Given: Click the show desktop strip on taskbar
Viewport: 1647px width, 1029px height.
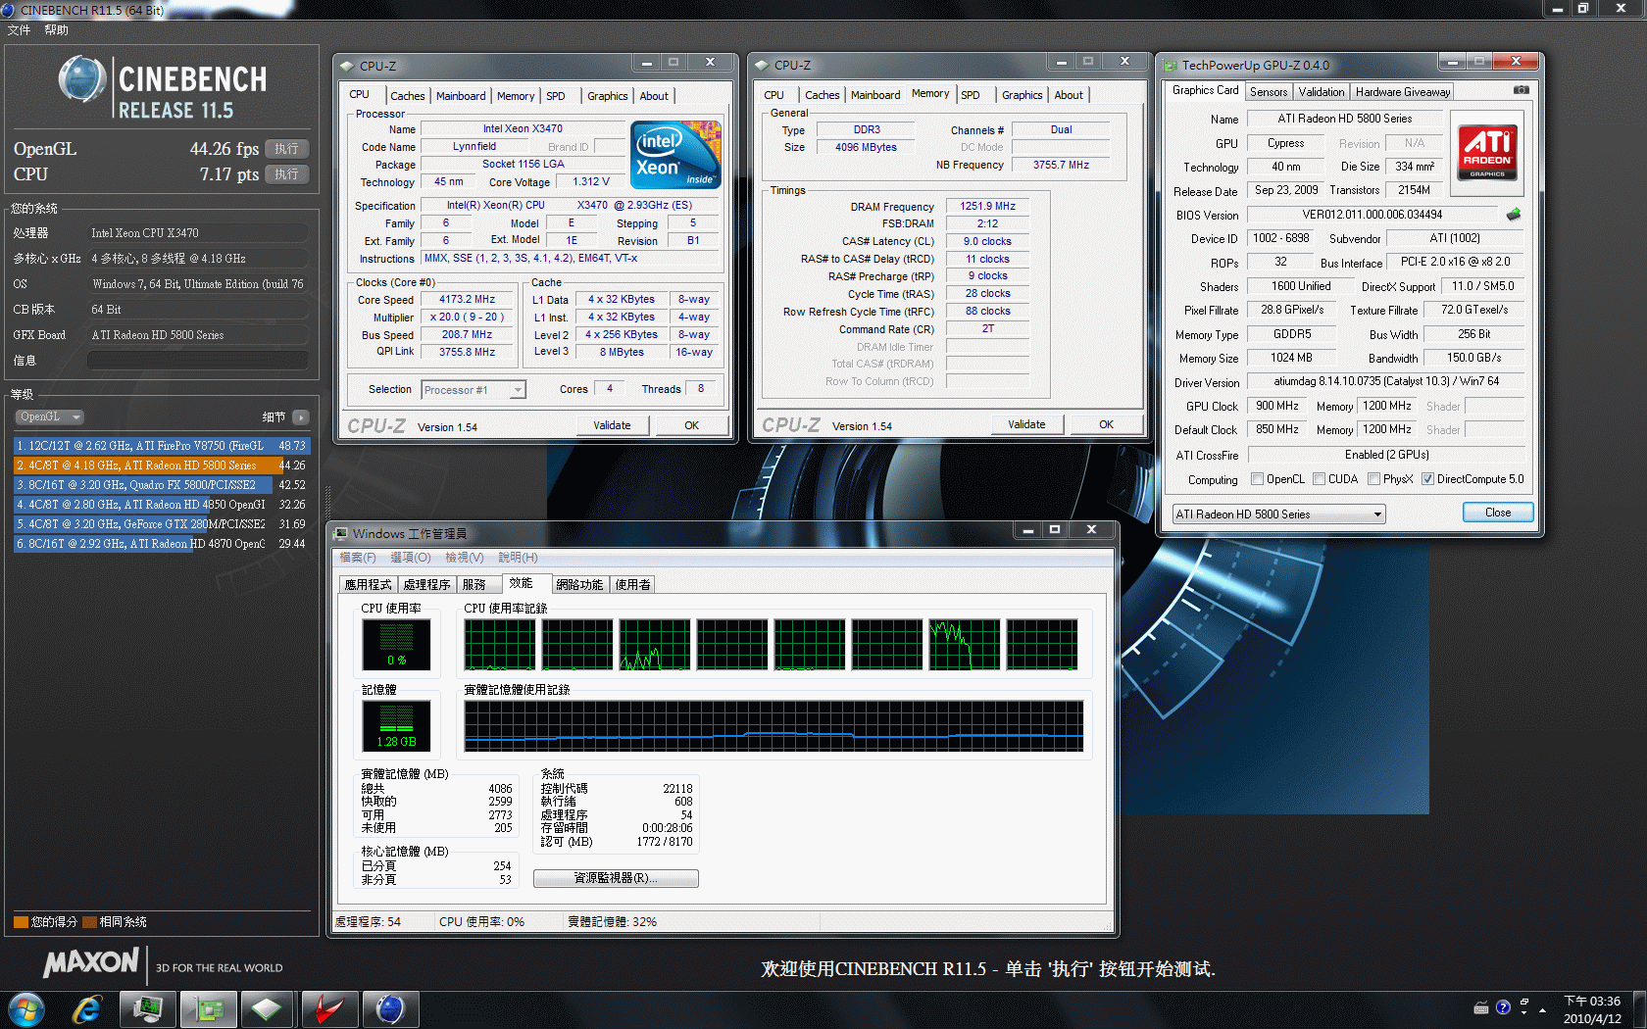Looking at the screenshot, I should 1639,1009.
